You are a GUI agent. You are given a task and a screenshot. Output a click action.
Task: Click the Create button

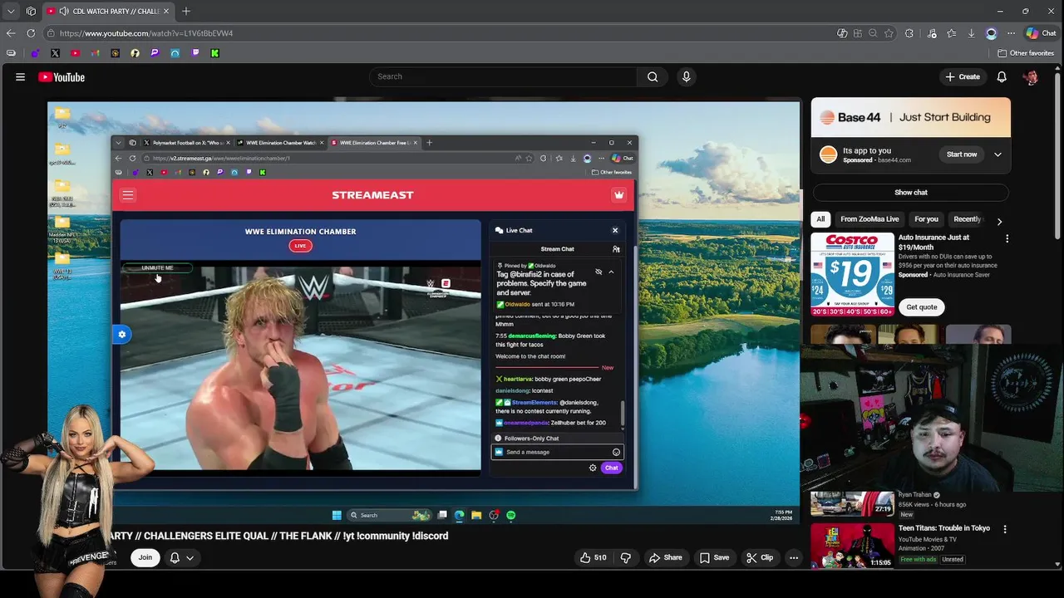coord(963,76)
